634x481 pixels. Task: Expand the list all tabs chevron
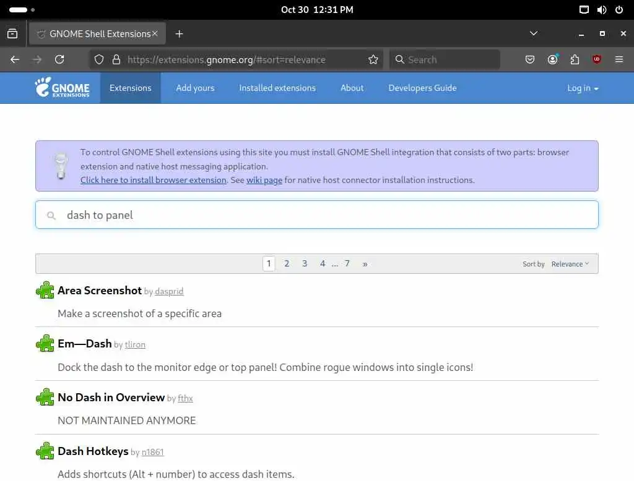tap(534, 33)
